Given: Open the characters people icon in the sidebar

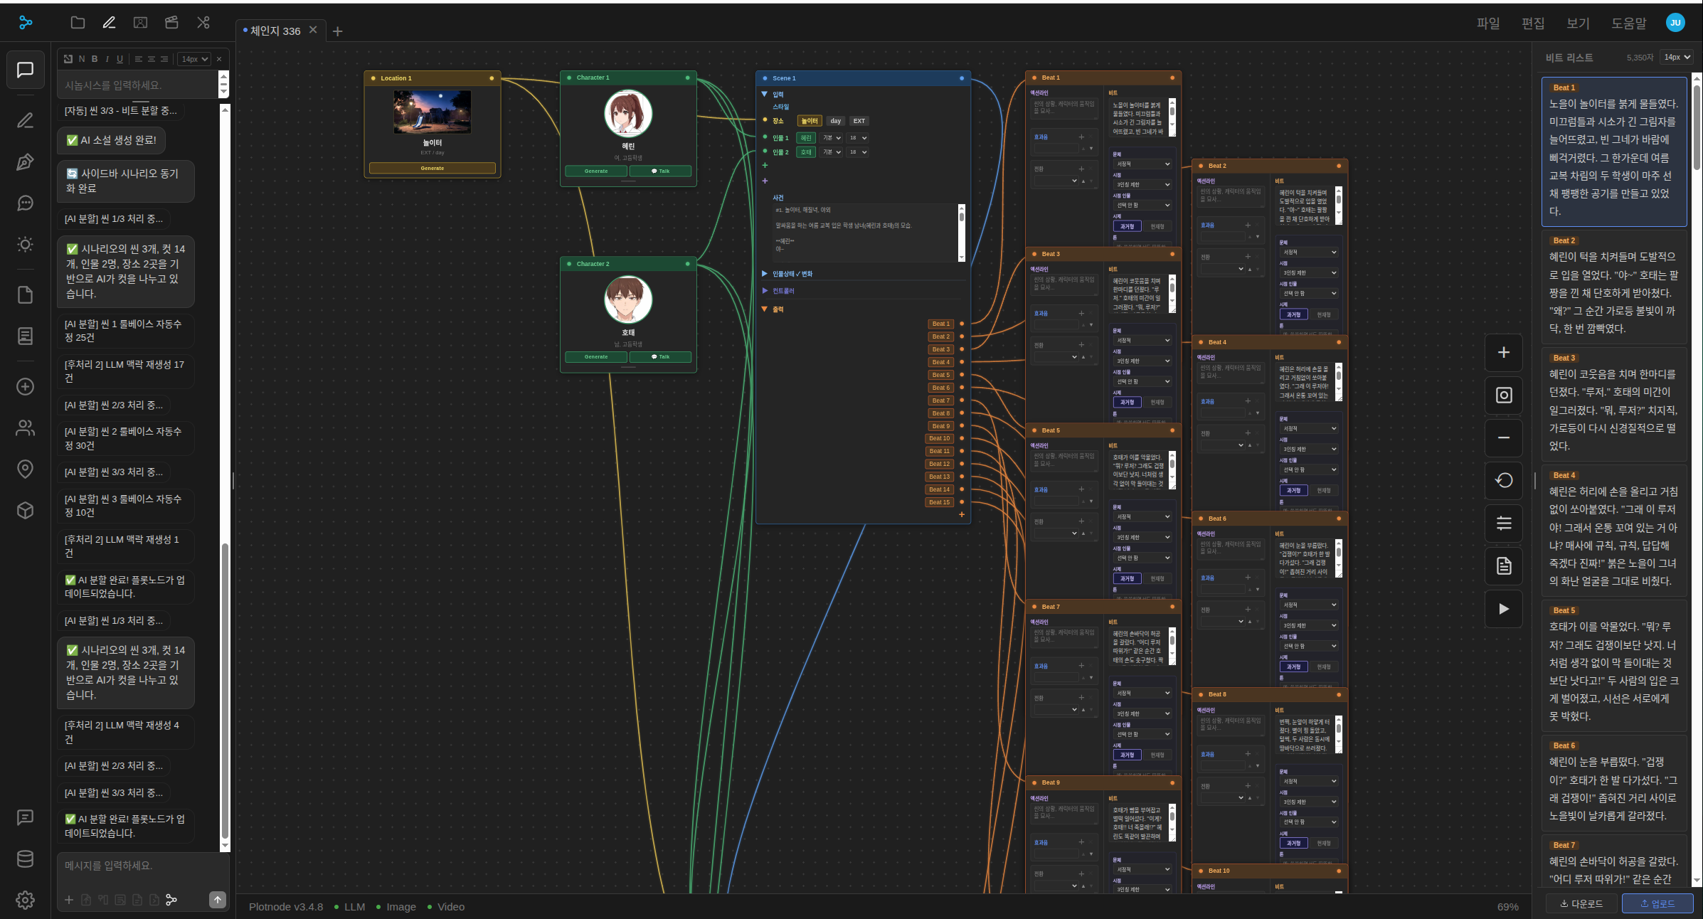Looking at the screenshot, I should 25,427.
